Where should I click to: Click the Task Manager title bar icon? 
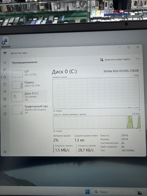(x=5, y=53)
